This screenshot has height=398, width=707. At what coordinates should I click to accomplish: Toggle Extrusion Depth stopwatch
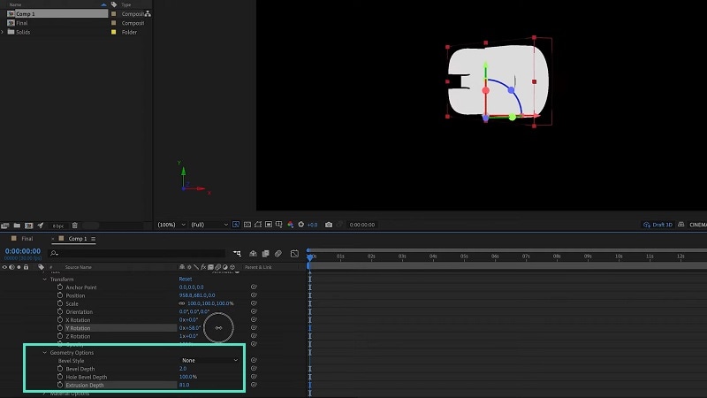click(60, 385)
